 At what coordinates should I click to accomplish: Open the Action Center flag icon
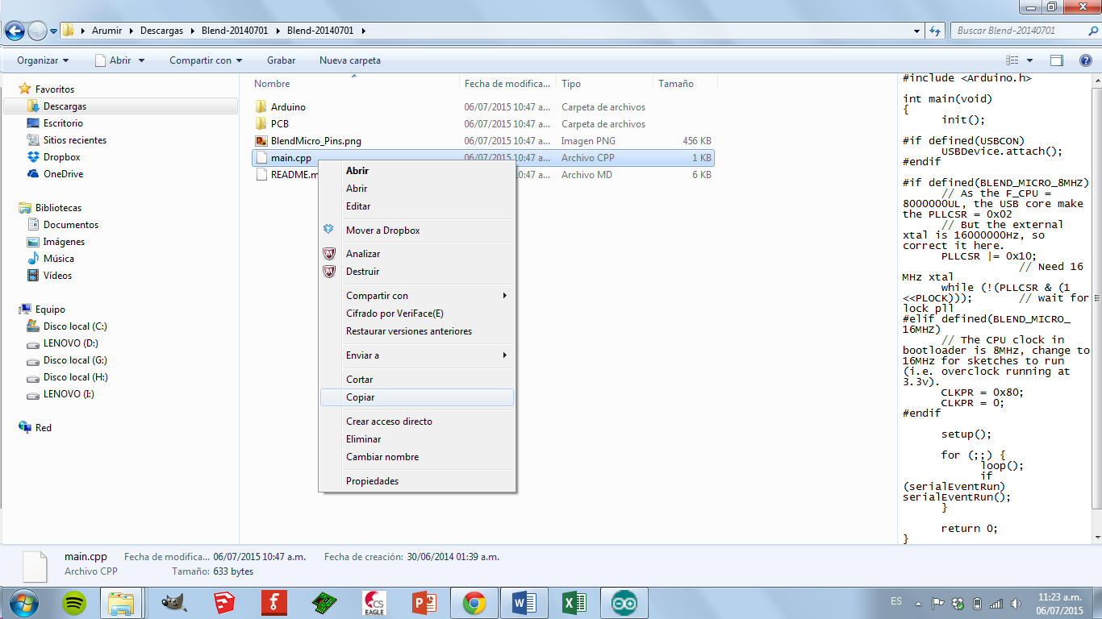pyautogui.click(x=938, y=603)
